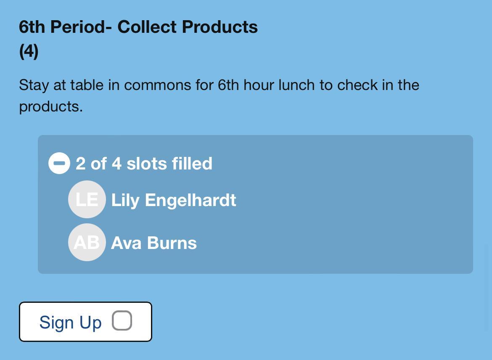Click the AB avatar circle
The image size is (492, 360).
tap(87, 243)
